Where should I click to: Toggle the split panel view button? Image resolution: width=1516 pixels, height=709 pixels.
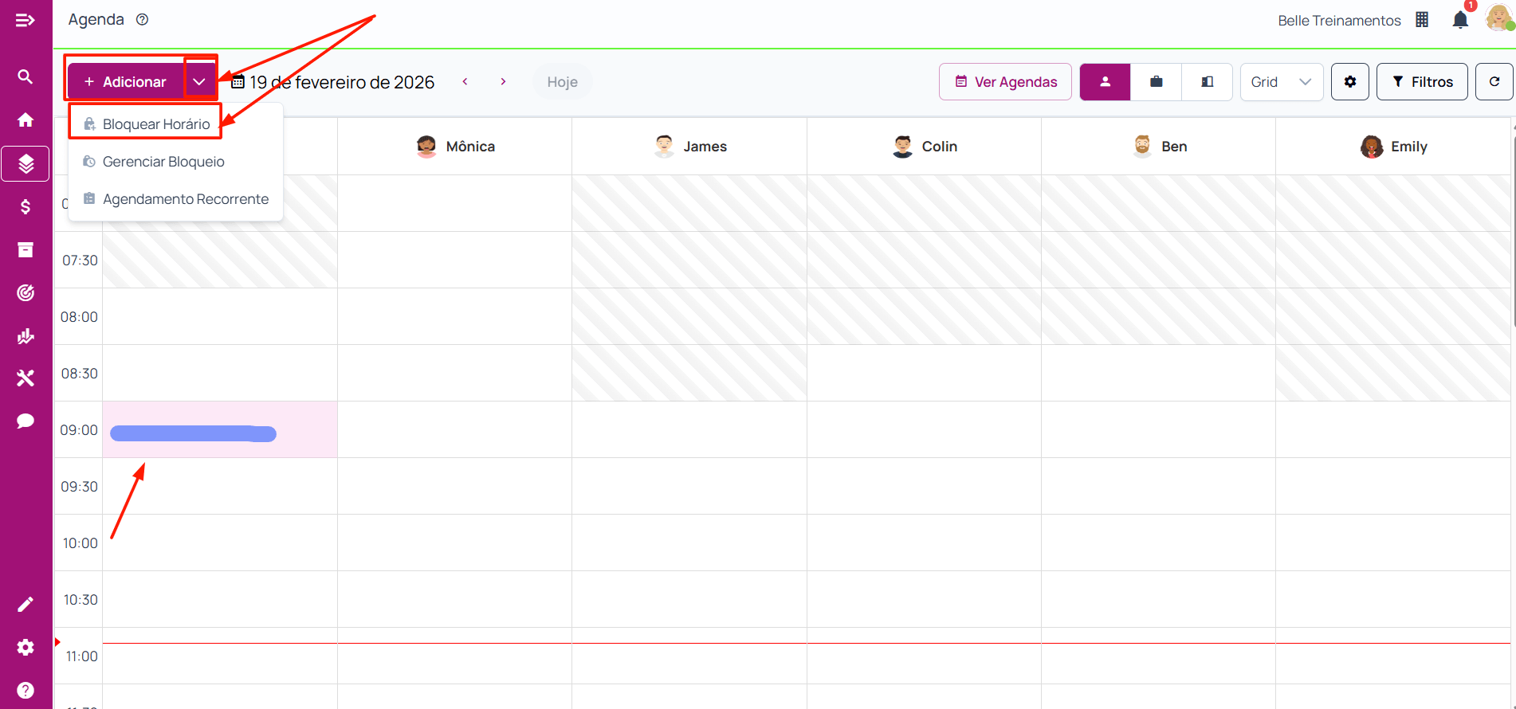click(x=1207, y=82)
